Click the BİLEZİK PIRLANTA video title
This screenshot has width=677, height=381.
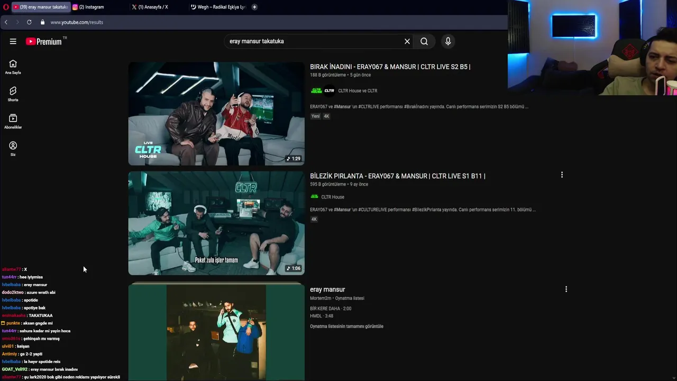click(397, 176)
